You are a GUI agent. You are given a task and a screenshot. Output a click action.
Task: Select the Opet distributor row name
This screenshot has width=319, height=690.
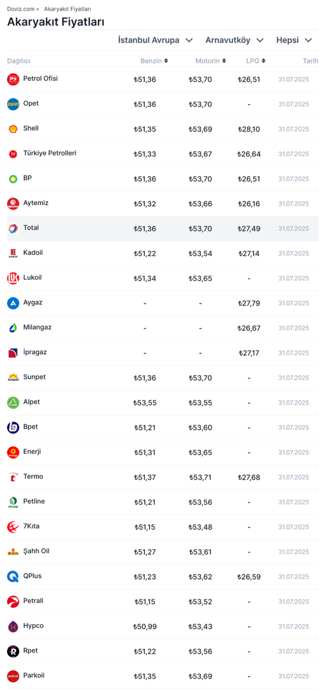click(x=31, y=103)
